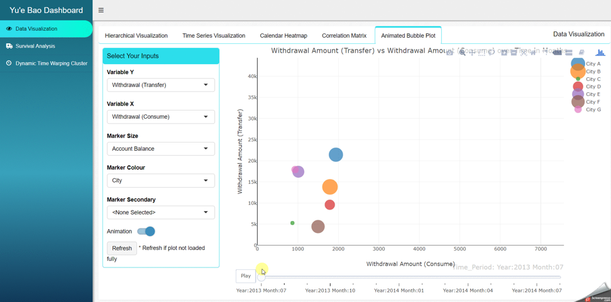The height and width of the screenshot is (302, 611).
Task: Click the clock icon beside Dynamic Time Warping
Action: (x=9, y=63)
